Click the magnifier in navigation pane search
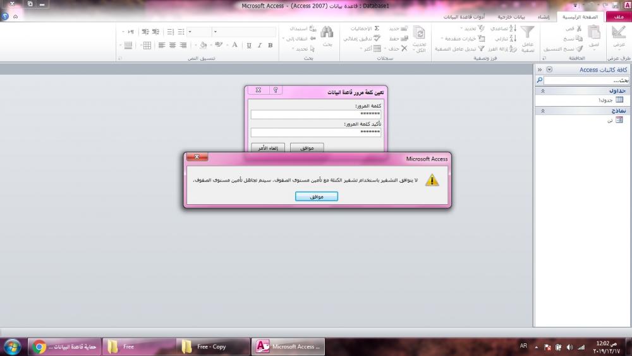 [539, 80]
